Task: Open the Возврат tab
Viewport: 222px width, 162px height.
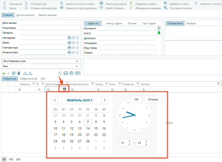Action: click(191, 23)
